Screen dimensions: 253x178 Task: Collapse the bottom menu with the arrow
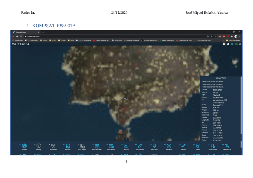[x=126, y=139]
